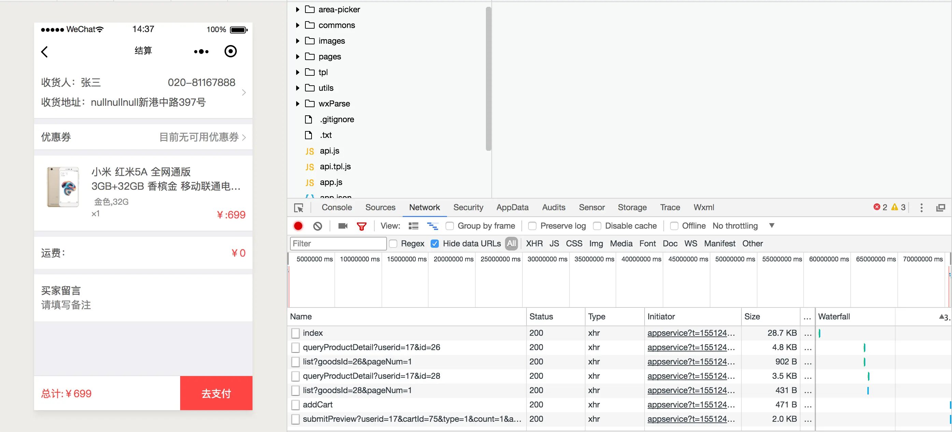952x432 pixels.
Task: Check the addCart request row checkbox
Action: (x=295, y=405)
